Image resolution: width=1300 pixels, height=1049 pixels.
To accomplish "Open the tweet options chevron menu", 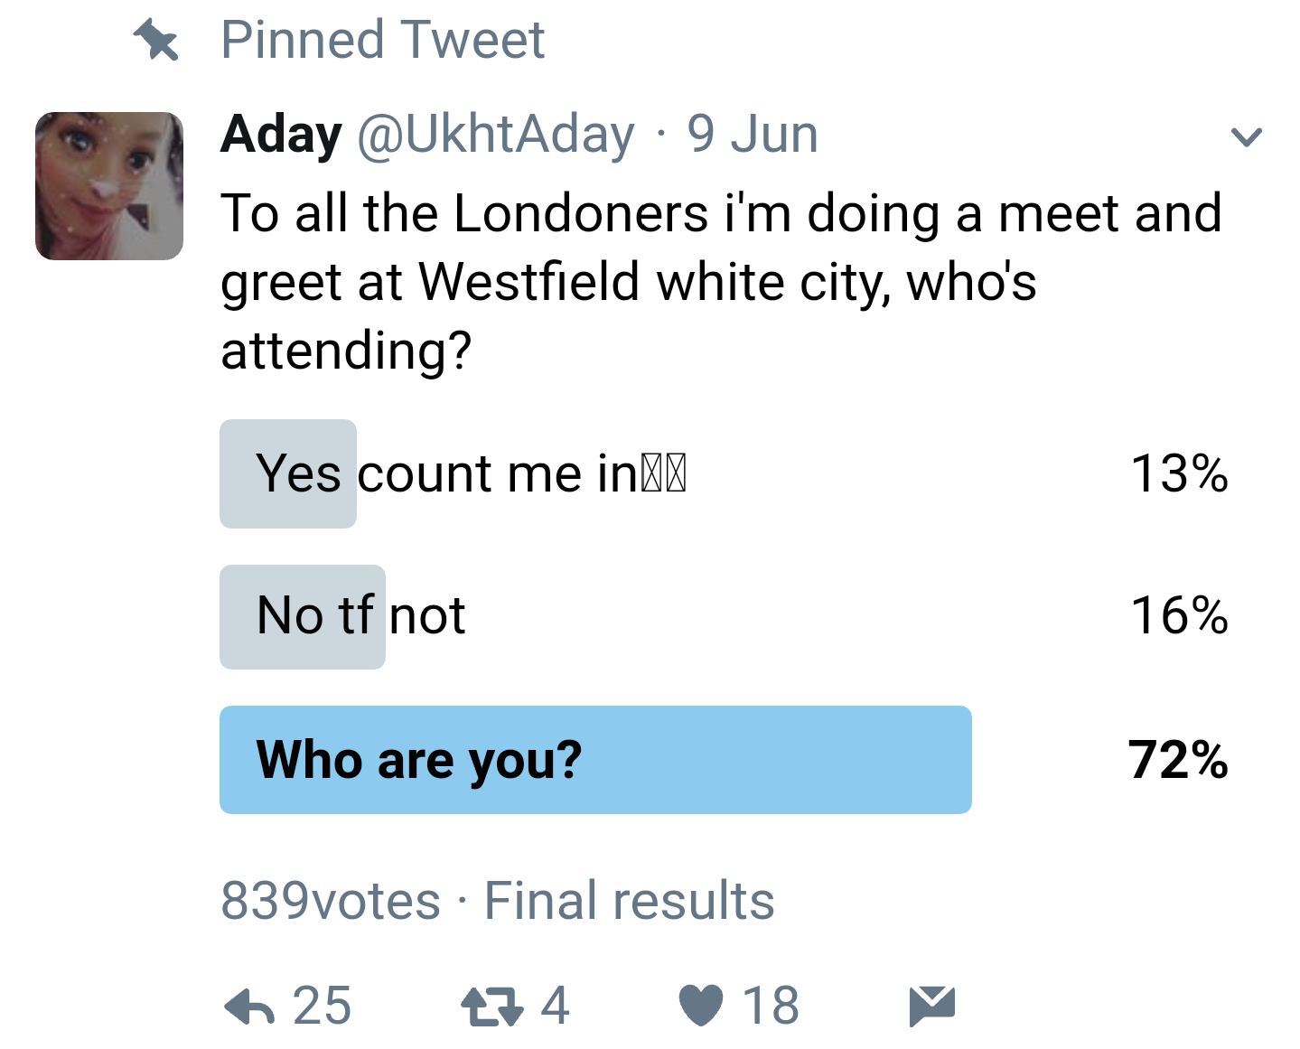I will 1247,136.
